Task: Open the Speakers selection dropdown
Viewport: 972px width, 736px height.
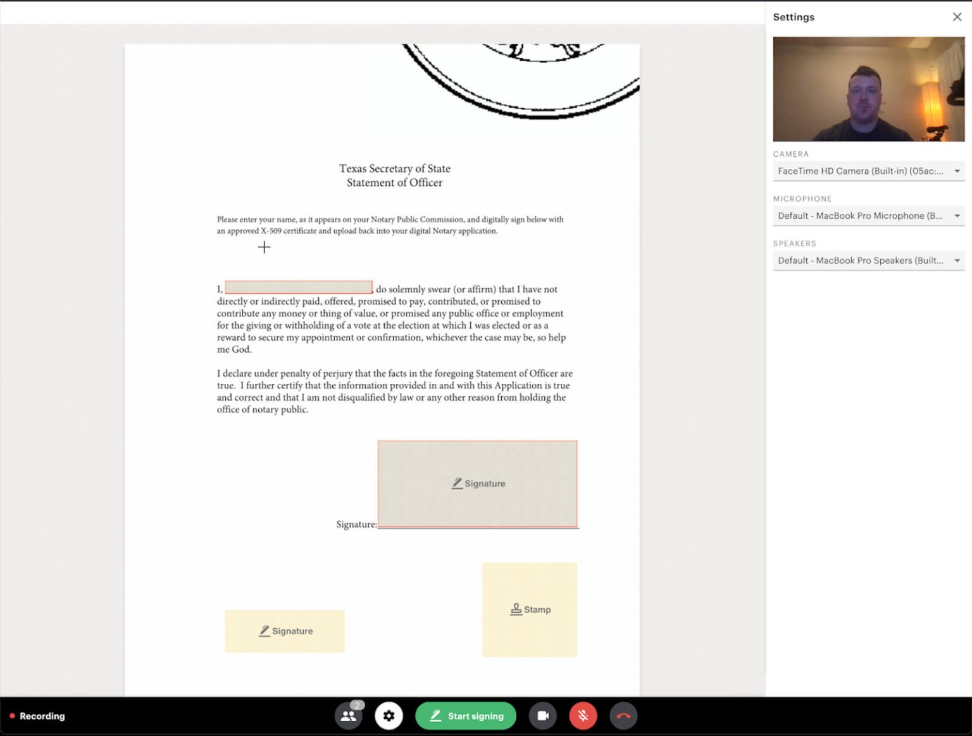Action: [868, 260]
